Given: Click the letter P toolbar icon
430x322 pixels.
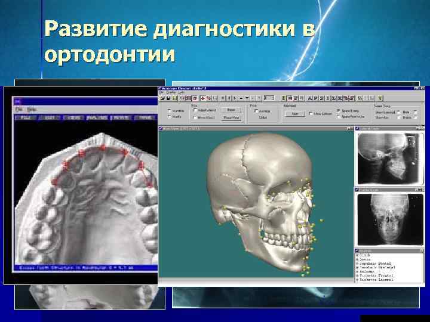Looking at the screenshot, I should pos(315,98).
